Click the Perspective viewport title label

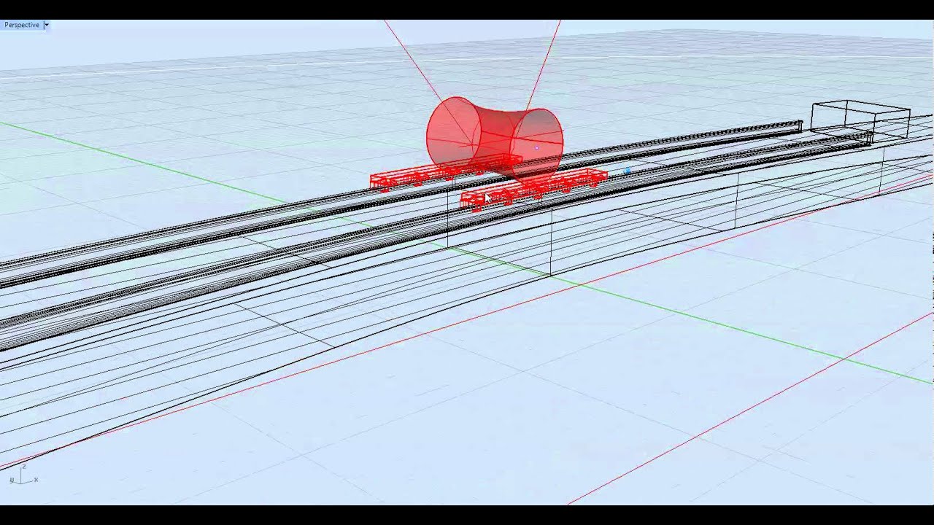tap(22, 25)
